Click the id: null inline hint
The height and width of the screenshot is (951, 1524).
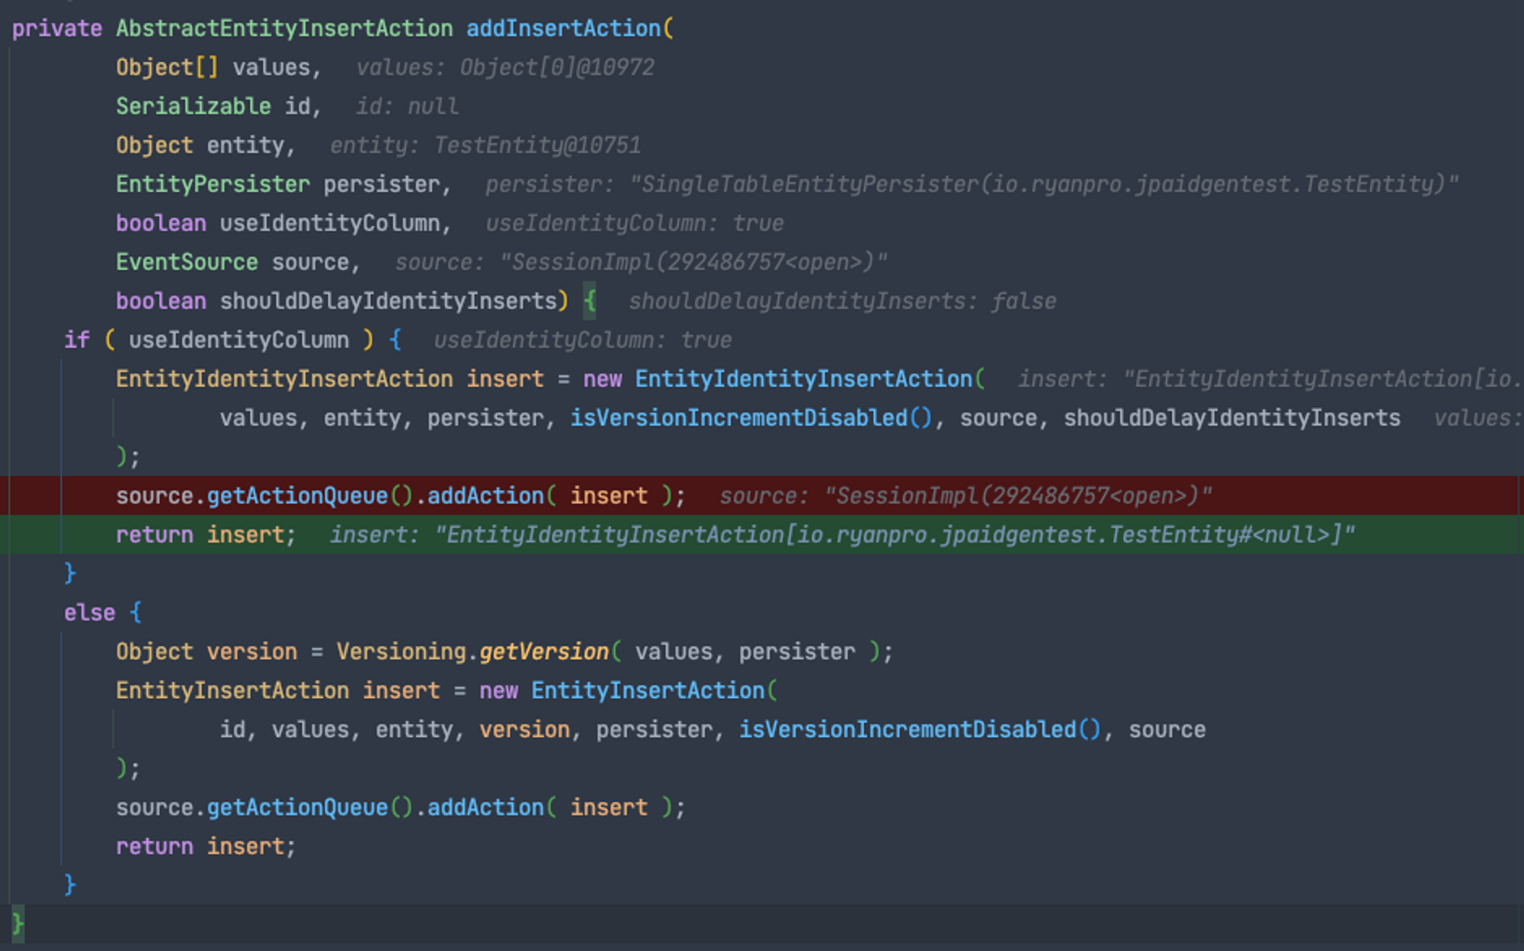pos(407,107)
